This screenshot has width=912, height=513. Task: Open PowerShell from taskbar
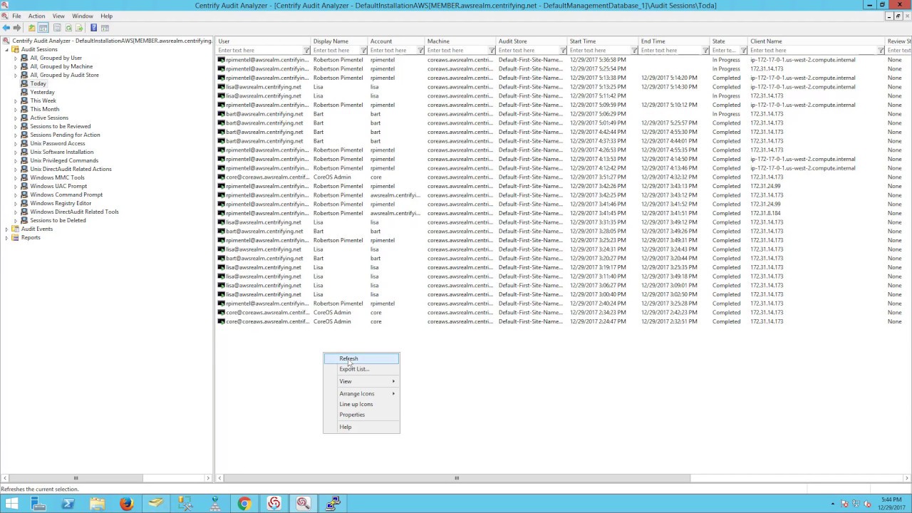(68, 504)
